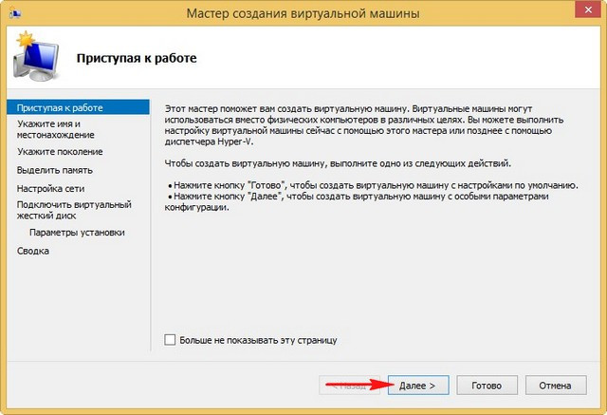Select the 'Параметры установки' sub-step

(x=77, y=233)
